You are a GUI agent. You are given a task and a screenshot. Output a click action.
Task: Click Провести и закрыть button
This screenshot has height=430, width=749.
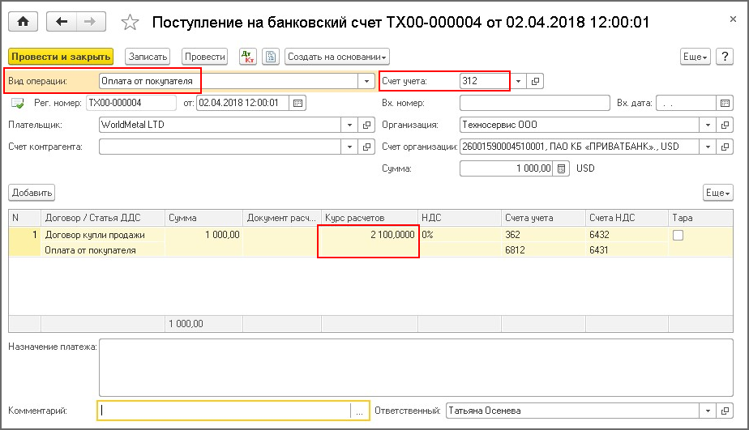[x=61, y=57]
